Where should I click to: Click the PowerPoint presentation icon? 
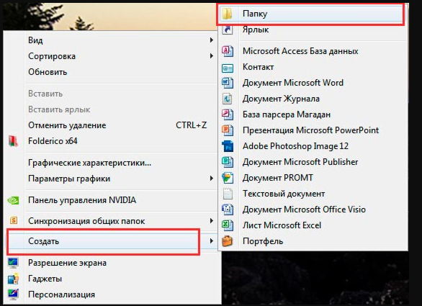[x=228, y=130]
